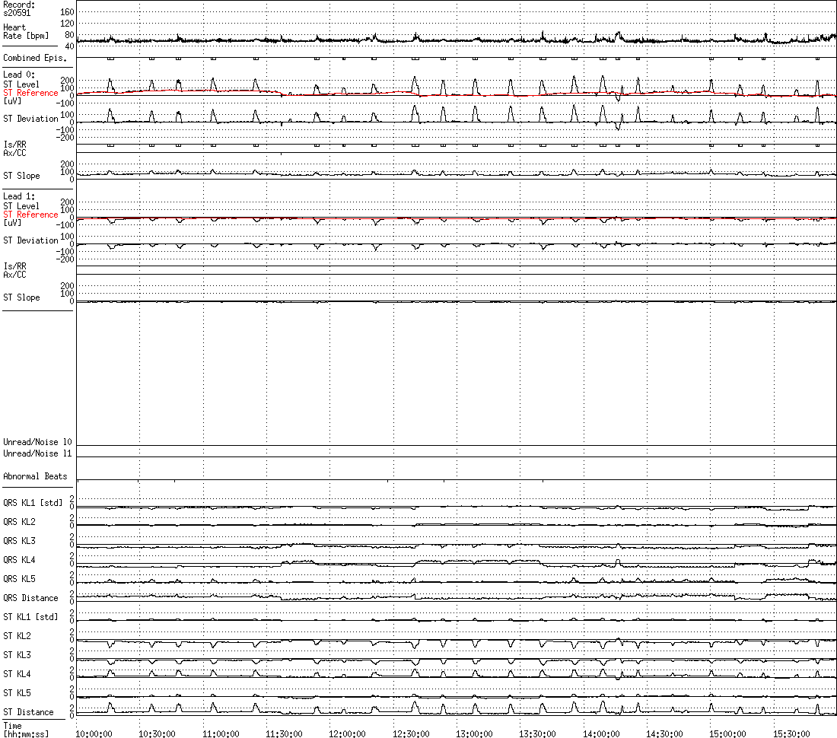Click the 15:30:00 time axis tick
837x738 pixels.
[x=791, y=733]
